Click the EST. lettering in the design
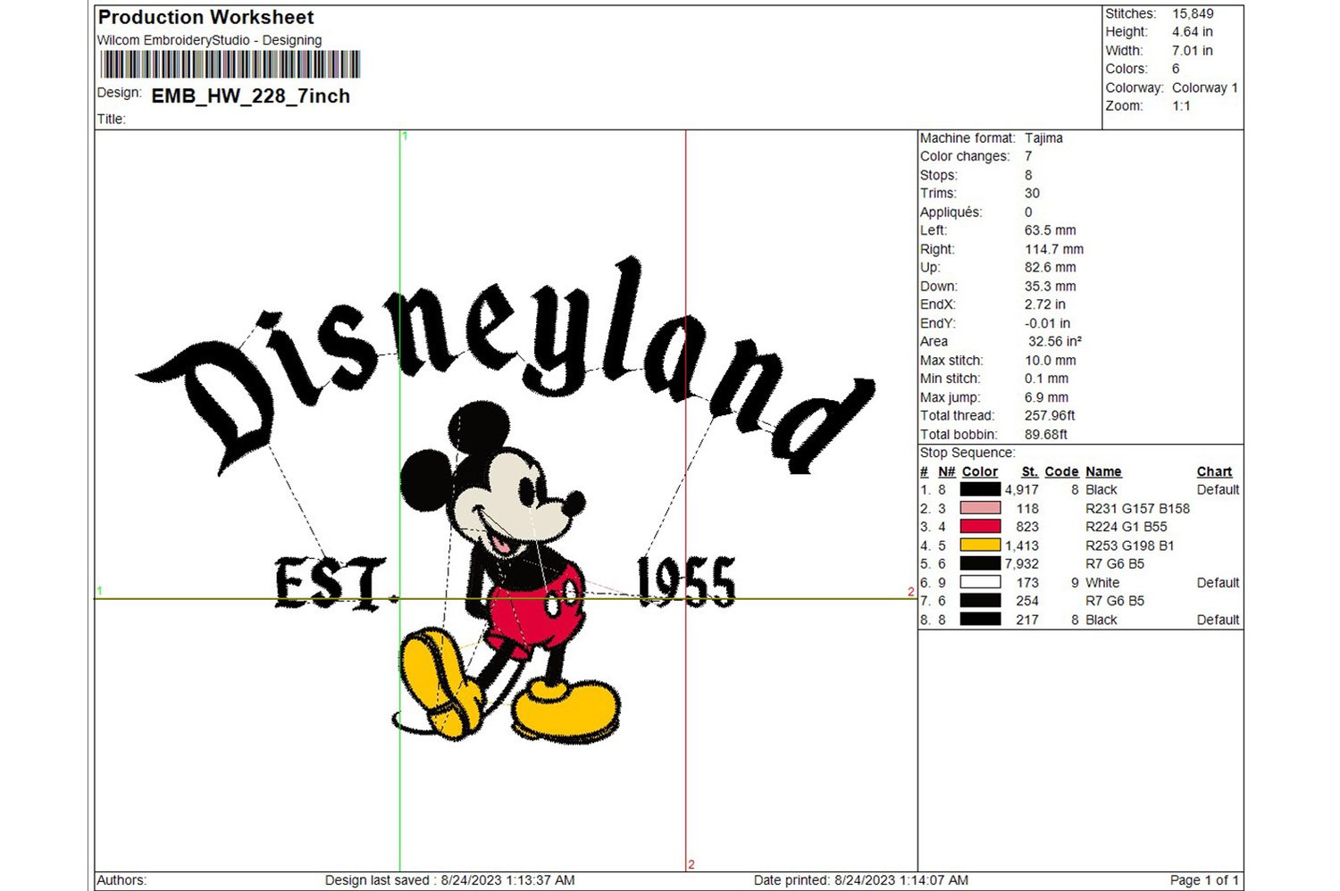Screen dimensions: 1340x891 coord(335,584)
